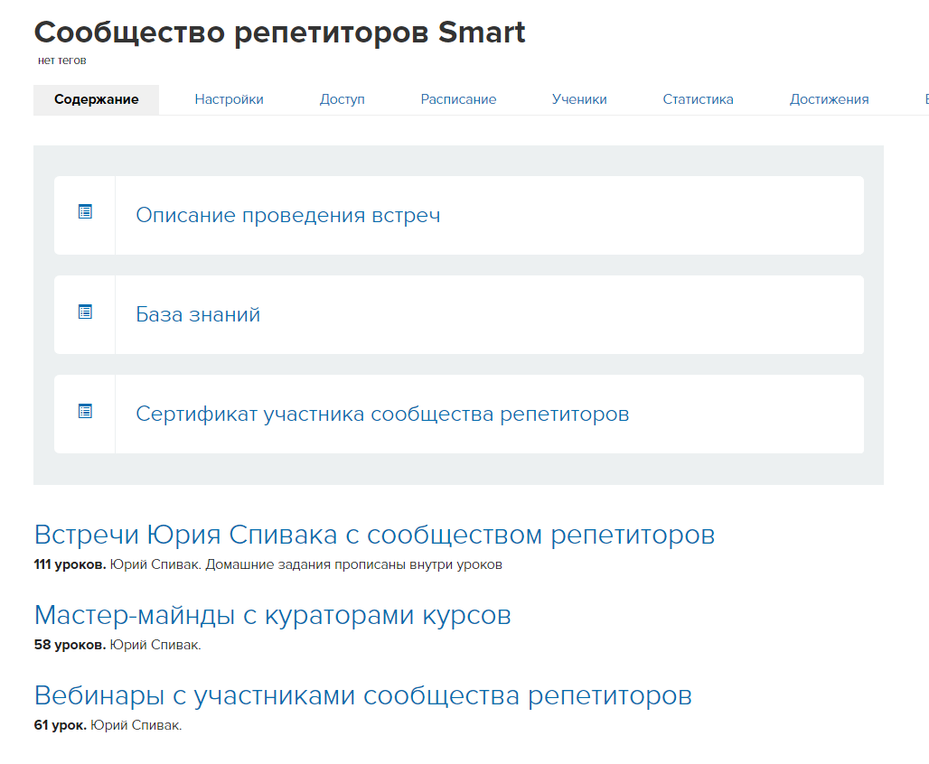Click the '58 уроков.' lesson count text

[x=70, y=645]
